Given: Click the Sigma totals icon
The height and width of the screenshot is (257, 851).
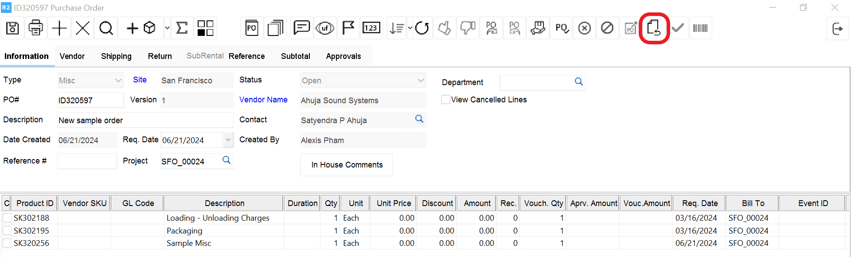Looking at the screenshot, I should tap(182, 28).
